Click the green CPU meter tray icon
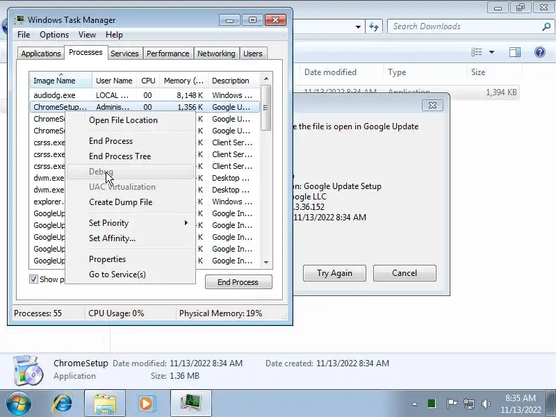 pos(432,404)
